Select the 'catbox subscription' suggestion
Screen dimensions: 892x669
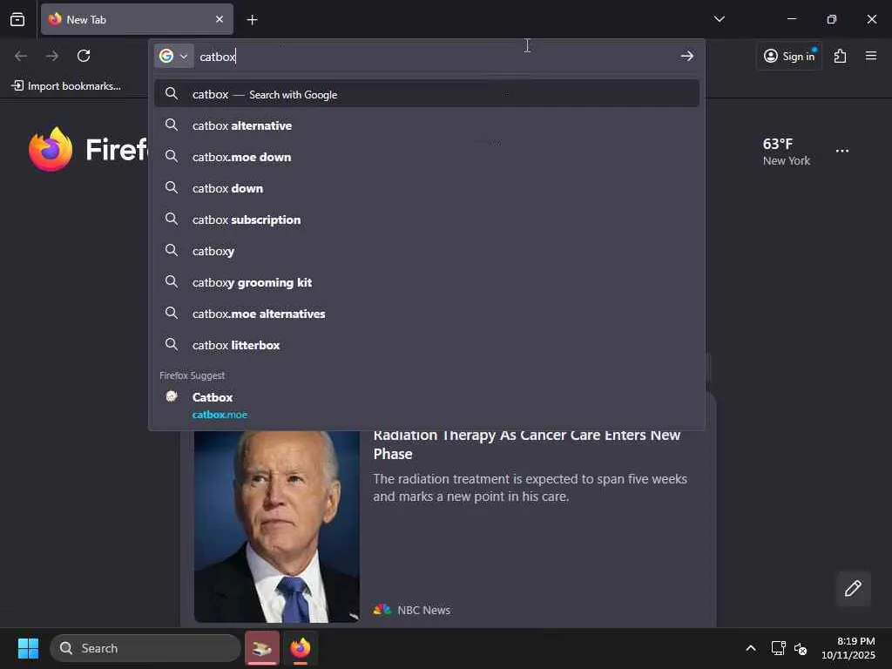click(427, 220)
